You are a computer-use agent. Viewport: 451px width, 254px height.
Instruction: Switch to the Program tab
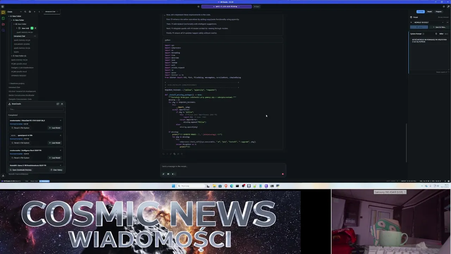click(x=439, y=12)
